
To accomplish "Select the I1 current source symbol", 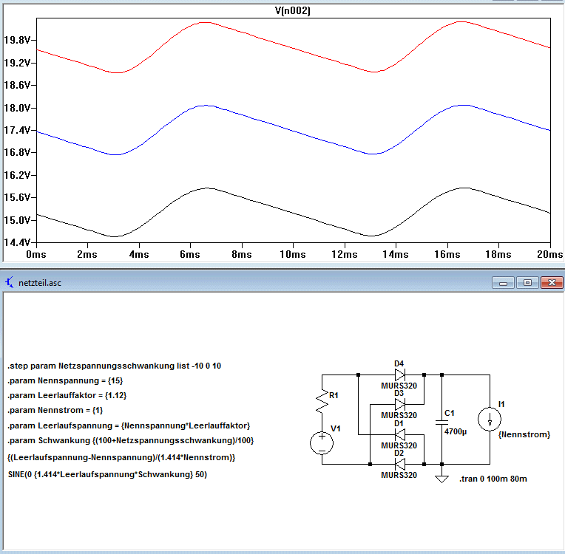I will (x=490, y=419).
